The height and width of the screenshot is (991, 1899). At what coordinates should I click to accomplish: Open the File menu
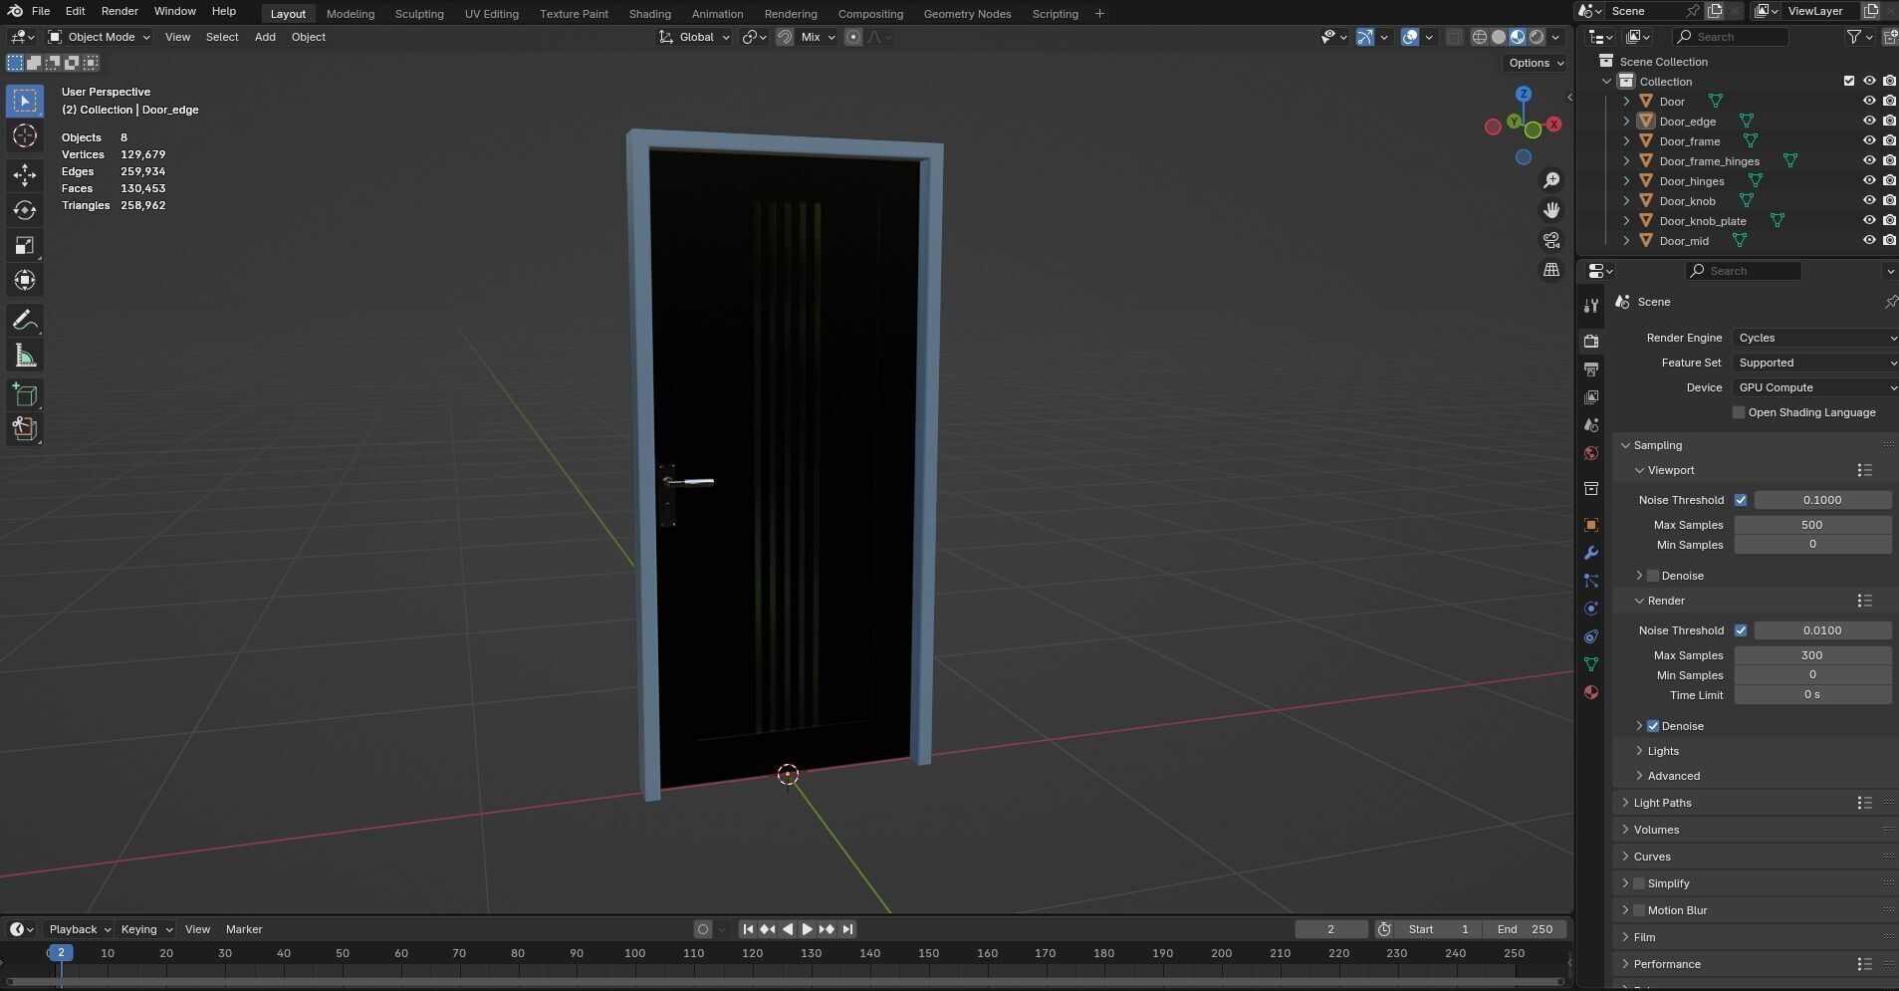pyautogui.click(x=41, y=11)
